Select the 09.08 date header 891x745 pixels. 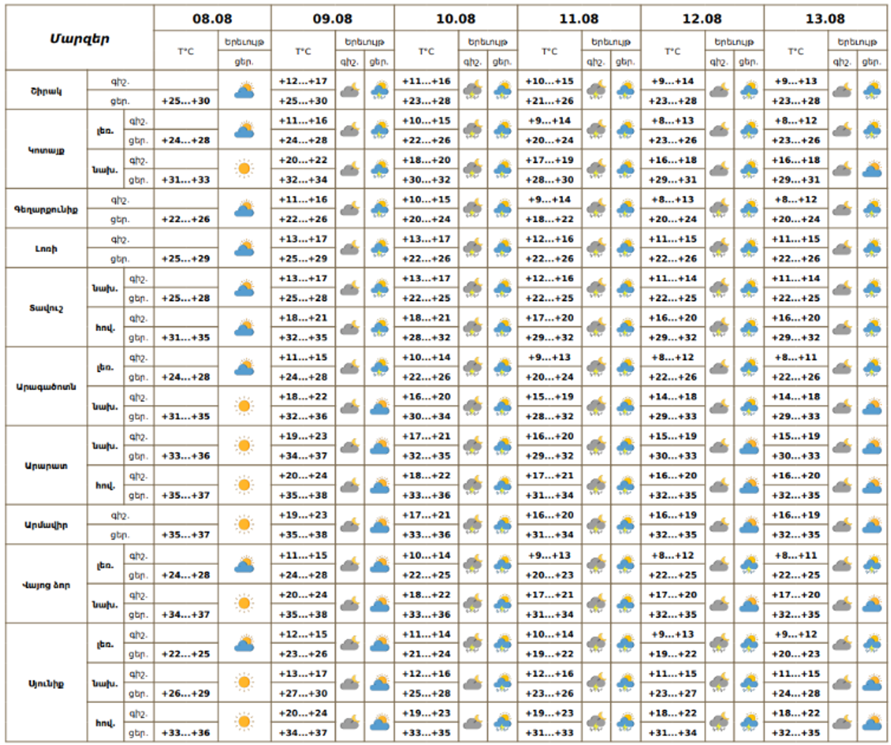point(332,19)
